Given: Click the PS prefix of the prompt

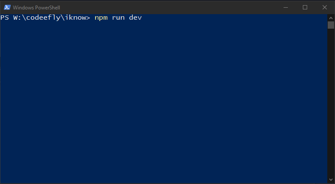Looking at the screenshot, I should click(x=5, y=18).
